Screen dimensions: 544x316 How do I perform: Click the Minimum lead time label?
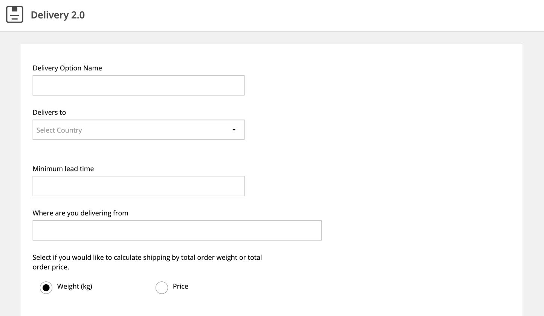click(63, 169)
